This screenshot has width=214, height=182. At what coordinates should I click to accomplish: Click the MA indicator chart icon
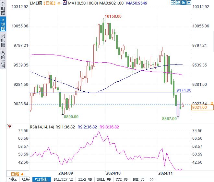click(x=65, y=3)
